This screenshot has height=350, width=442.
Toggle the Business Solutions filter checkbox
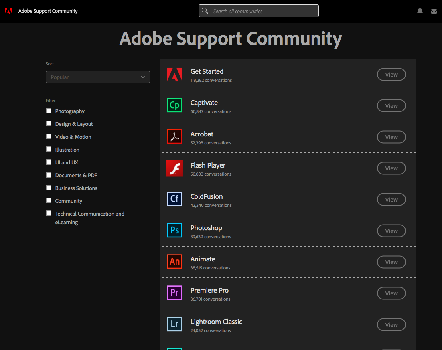coord(48,188)
